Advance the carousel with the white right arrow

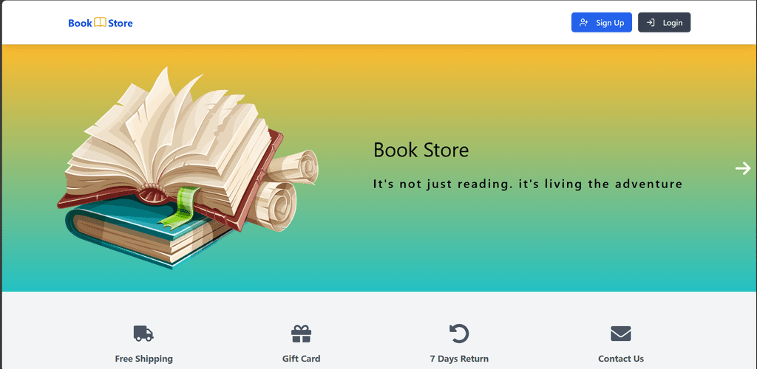743,168
